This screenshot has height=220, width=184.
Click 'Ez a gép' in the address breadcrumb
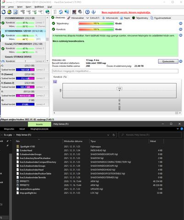pyautogui.click(x=8, y=135)
